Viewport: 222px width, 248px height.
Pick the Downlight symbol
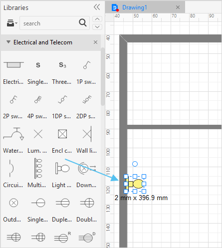point(87,168)
